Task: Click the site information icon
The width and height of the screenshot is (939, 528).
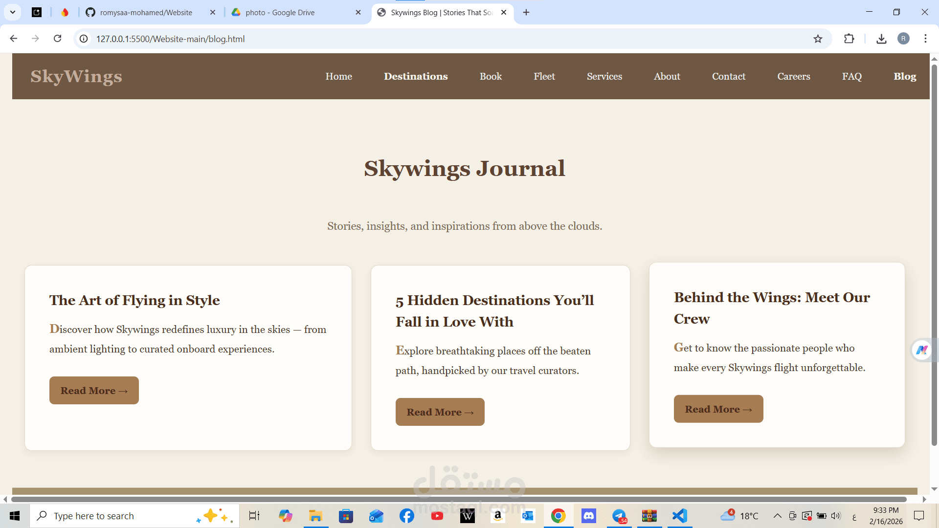Action: [84, 39]
